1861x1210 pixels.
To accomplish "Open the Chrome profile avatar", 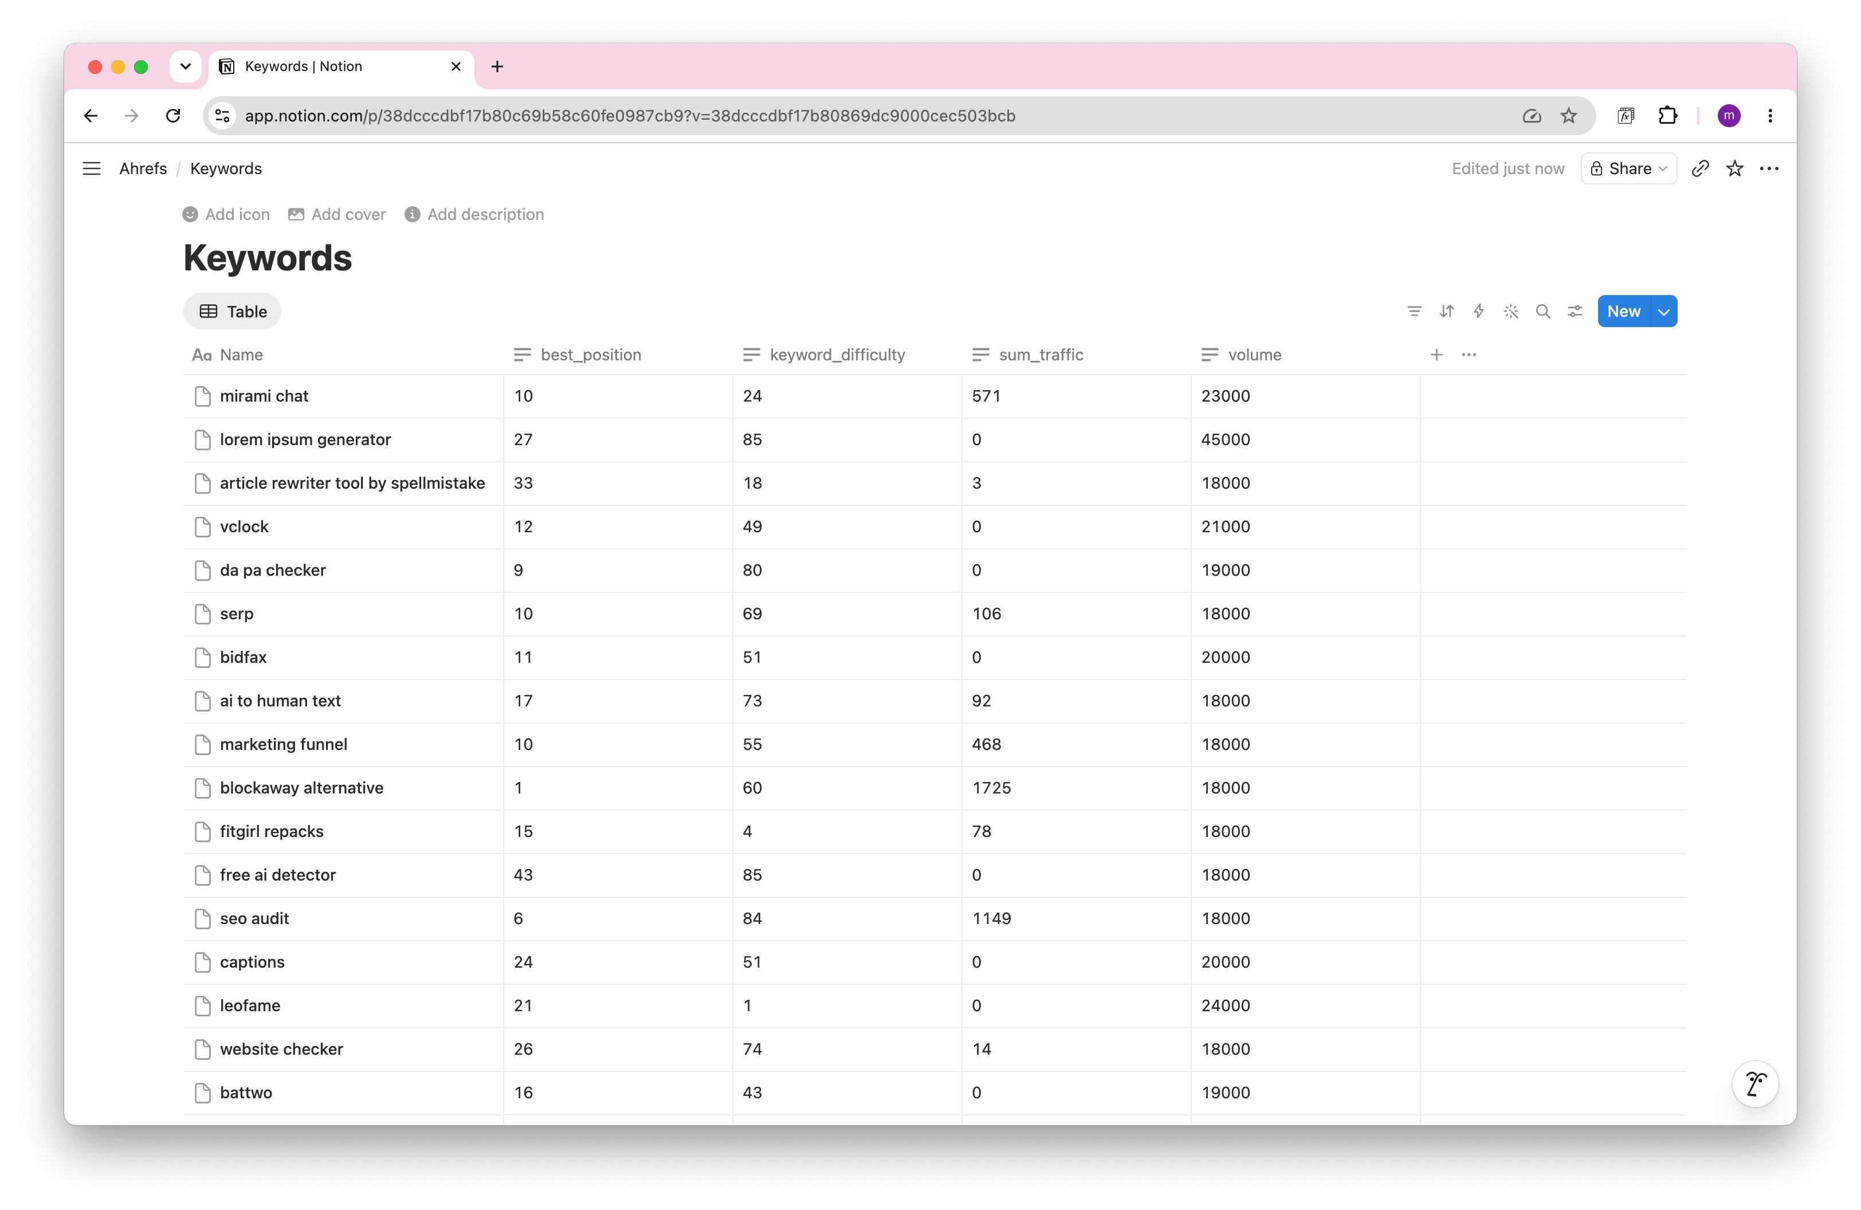I will click(1729, 116).
